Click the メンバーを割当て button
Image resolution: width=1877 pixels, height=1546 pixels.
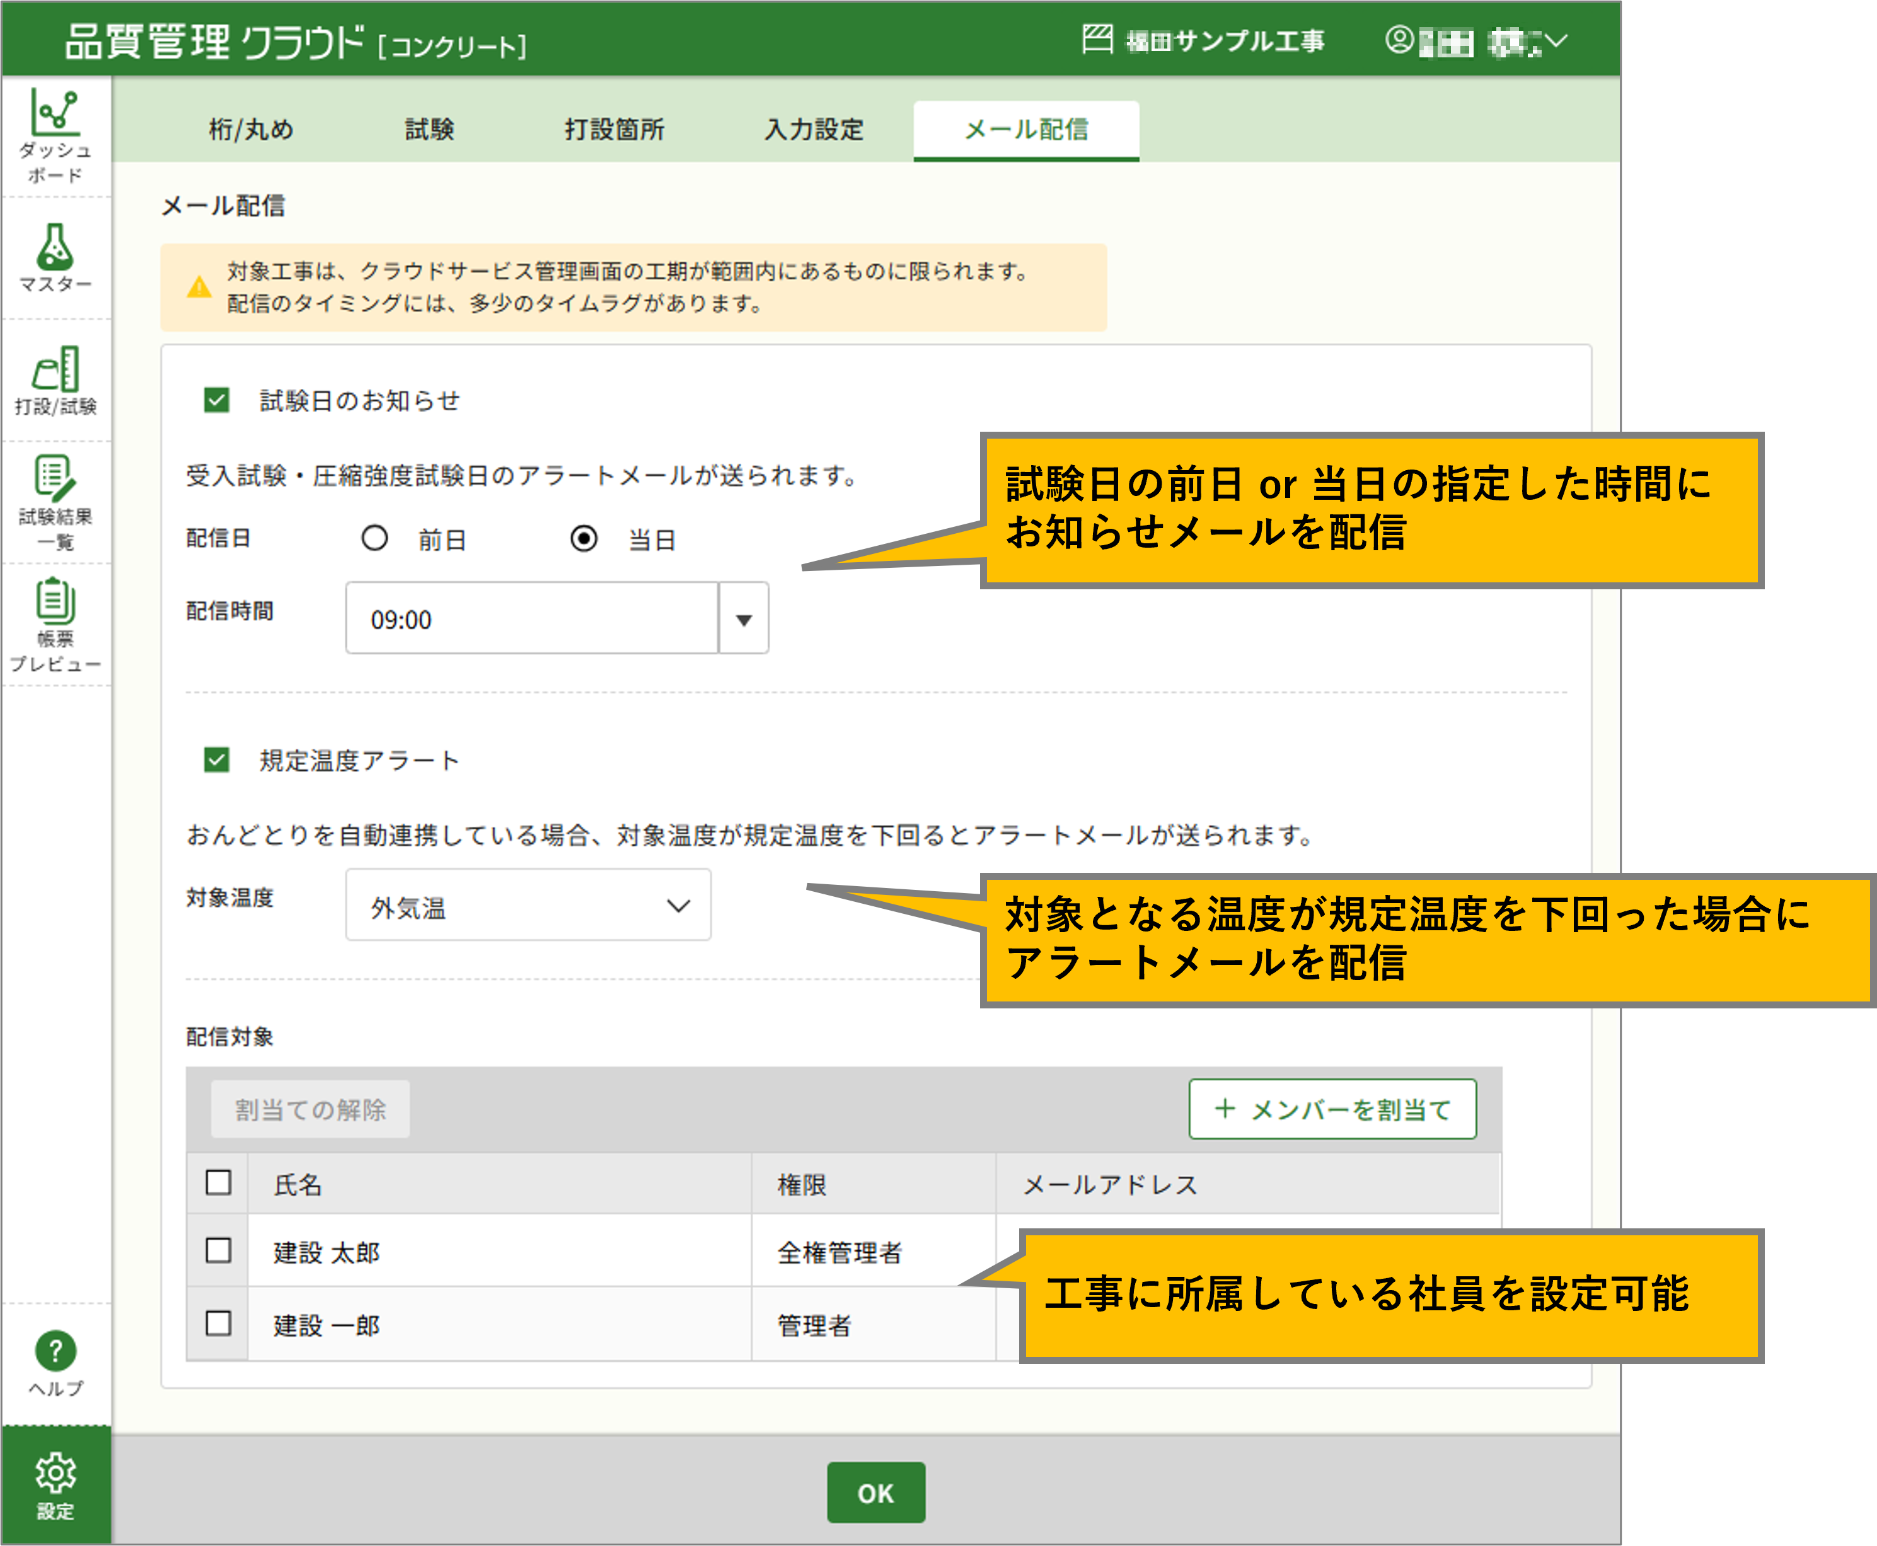pos(1332,1110)
